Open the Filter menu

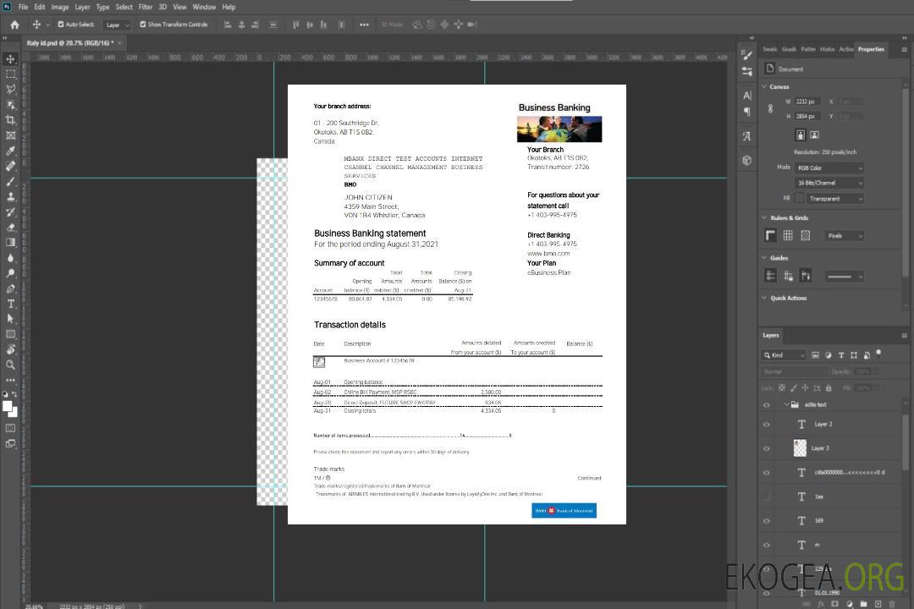(x=146, y=7)
